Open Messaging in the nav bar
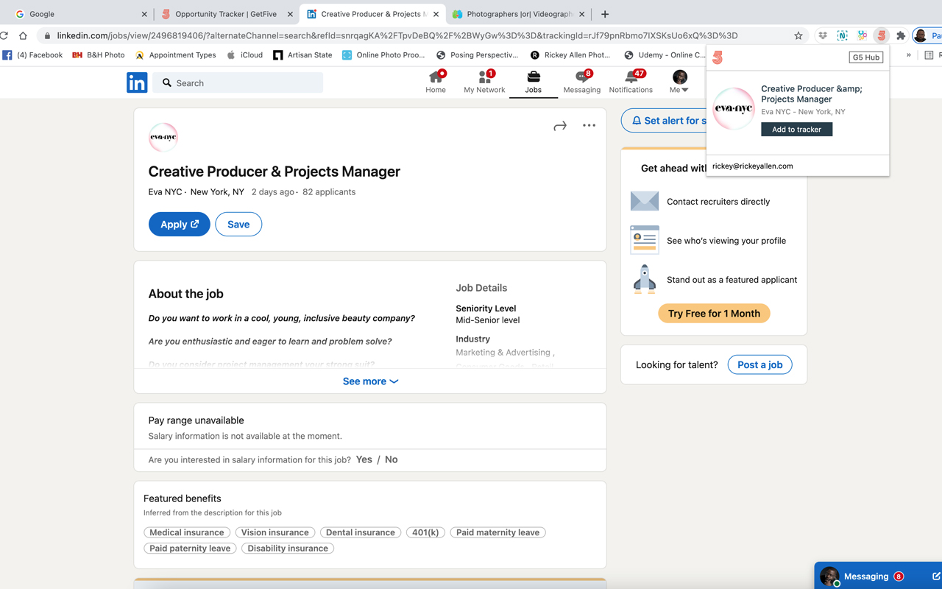The height and width of the screenshot is (589, 942). click(582, 82)
